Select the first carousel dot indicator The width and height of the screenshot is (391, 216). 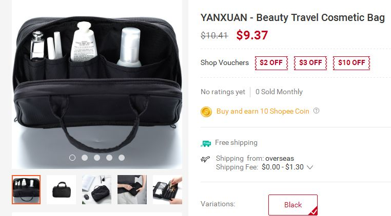coord(72,158)
